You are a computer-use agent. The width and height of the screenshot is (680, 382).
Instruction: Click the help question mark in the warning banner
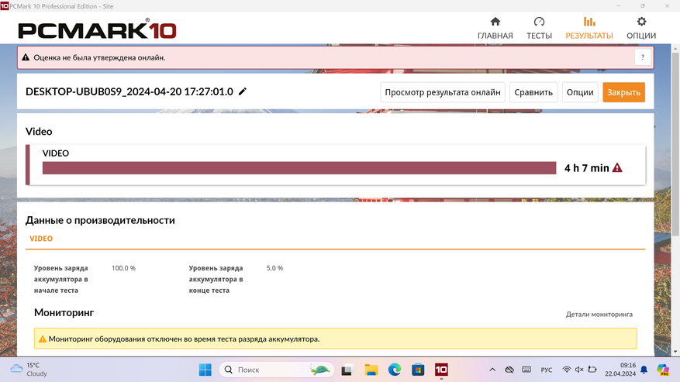point(642,57)
